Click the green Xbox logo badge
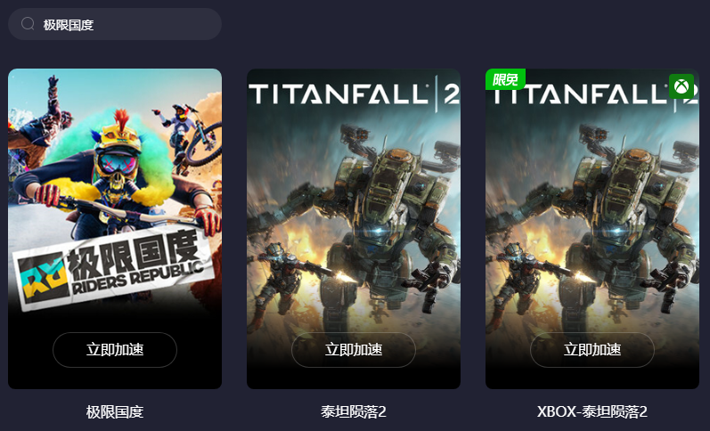Viewport: 710px width, 431px height. 681,86
